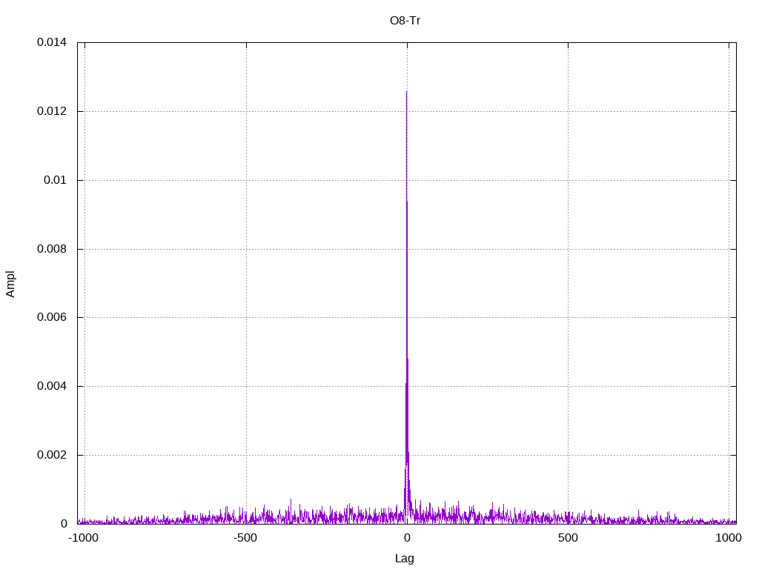Click the x-axis value 1000
The width and height of the screenshot is (759, 569).
pyautogui.click(x=729, y=538)
